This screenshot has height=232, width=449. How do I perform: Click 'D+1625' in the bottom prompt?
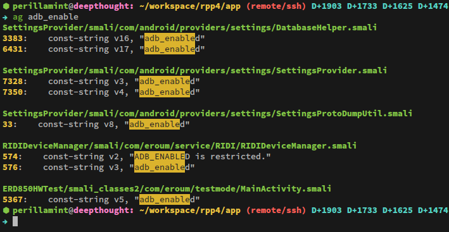tap(397, 211)
